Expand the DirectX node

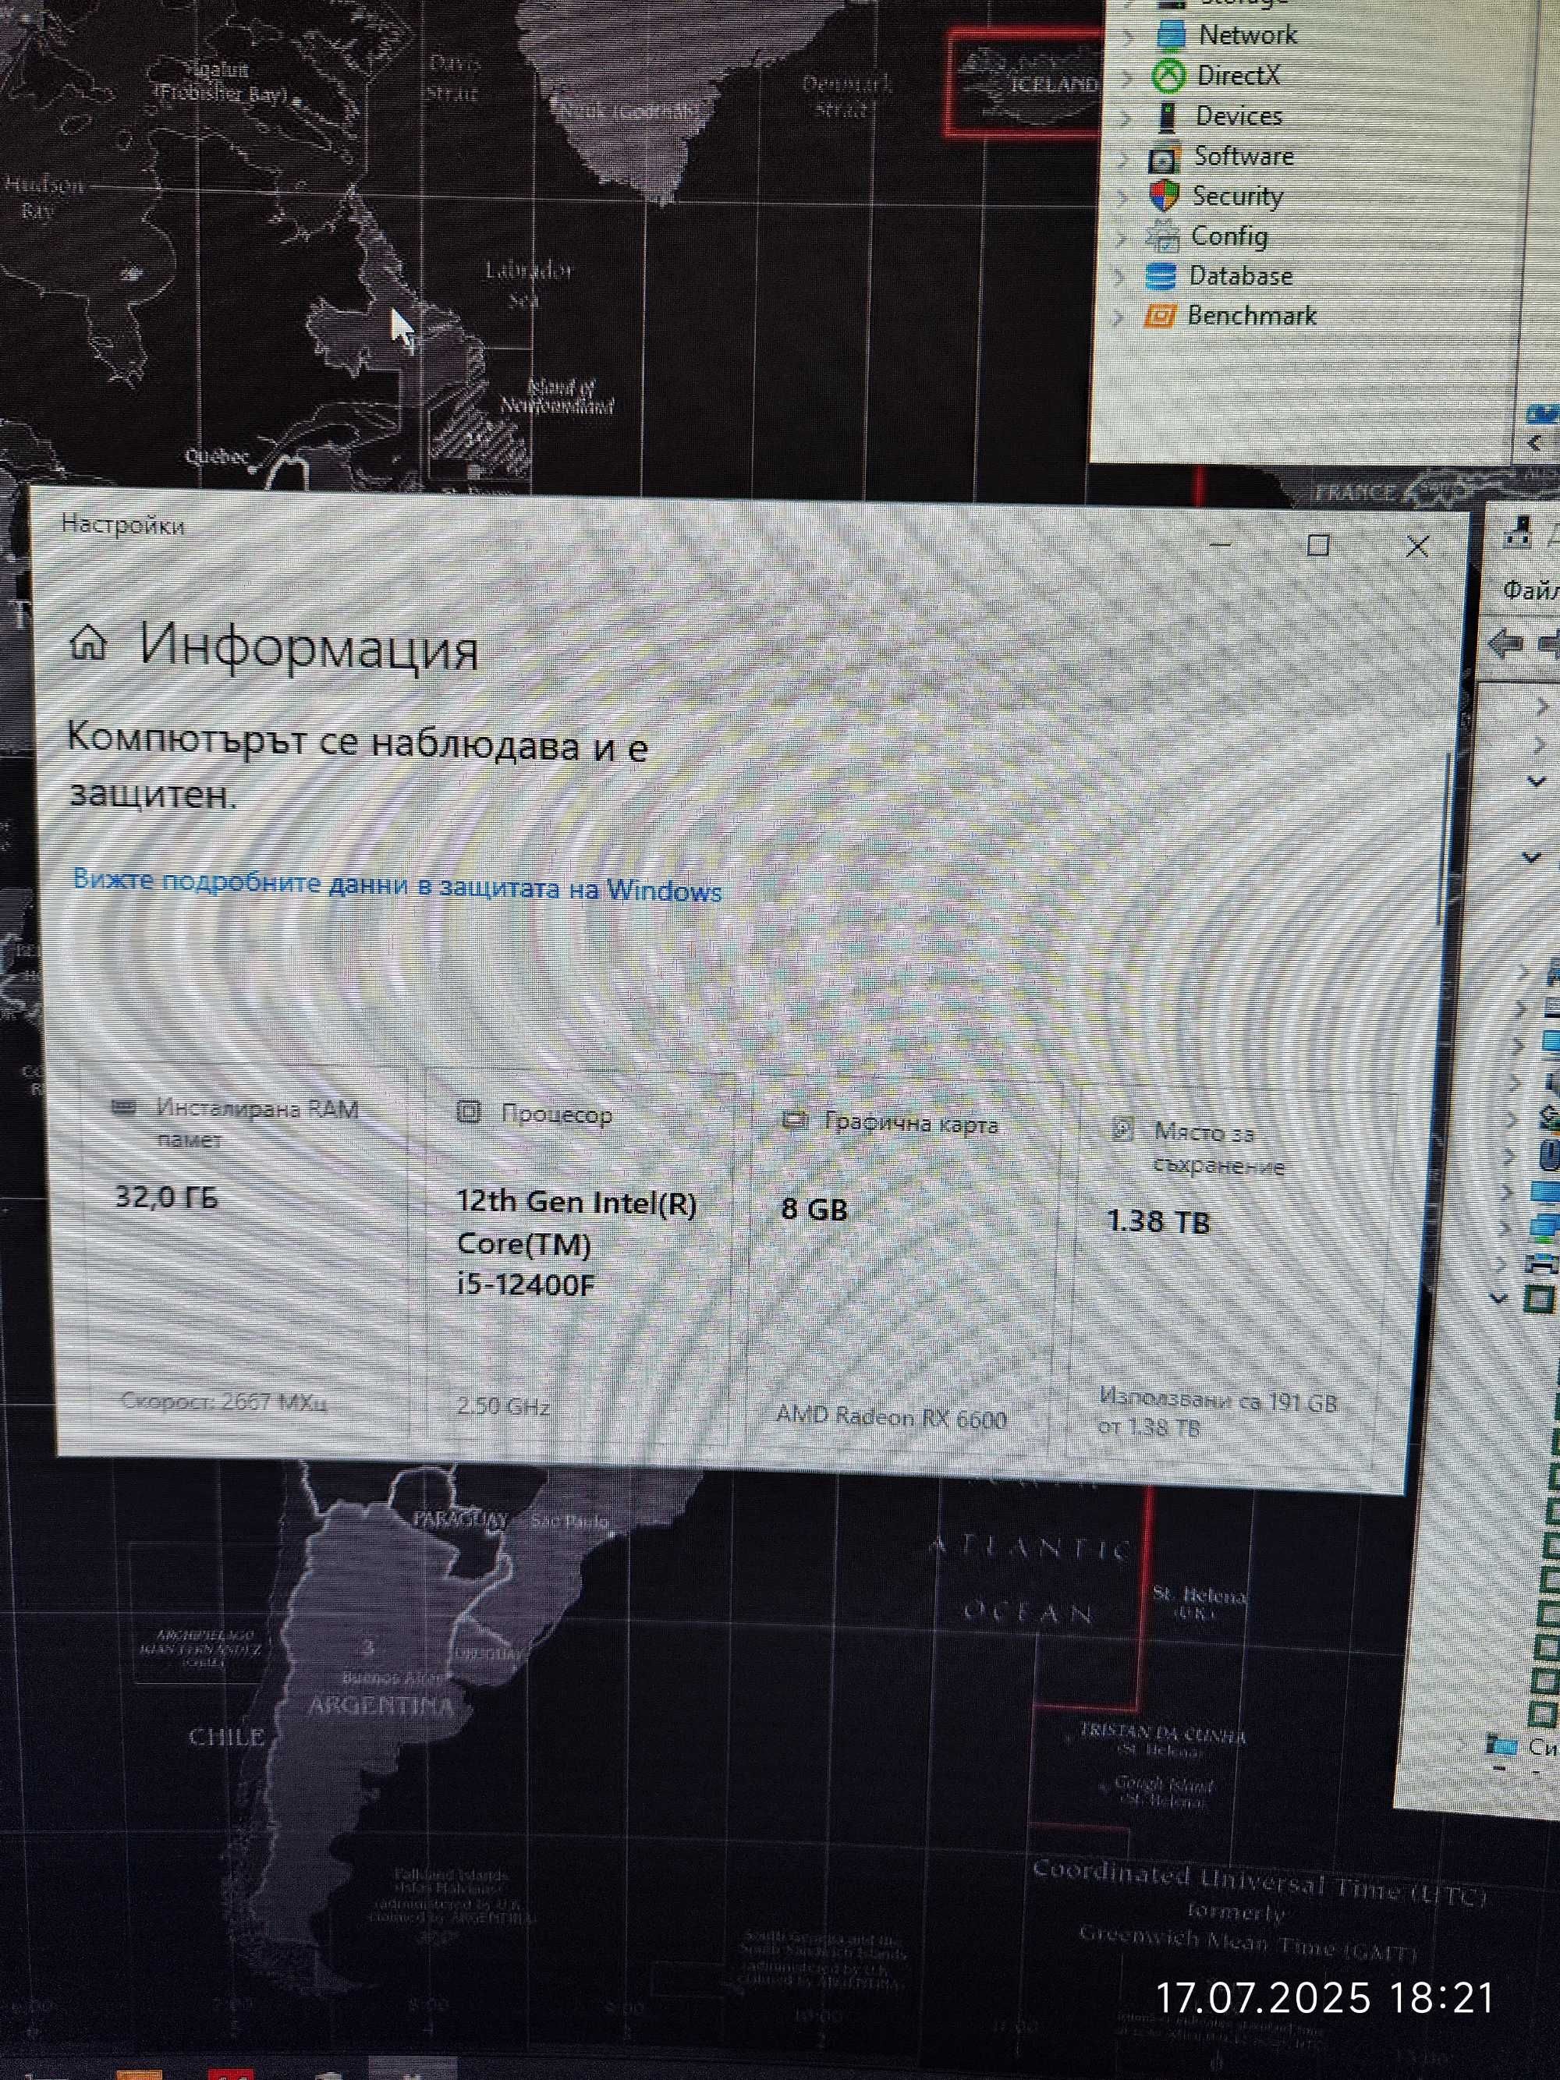click(1127, 78)
